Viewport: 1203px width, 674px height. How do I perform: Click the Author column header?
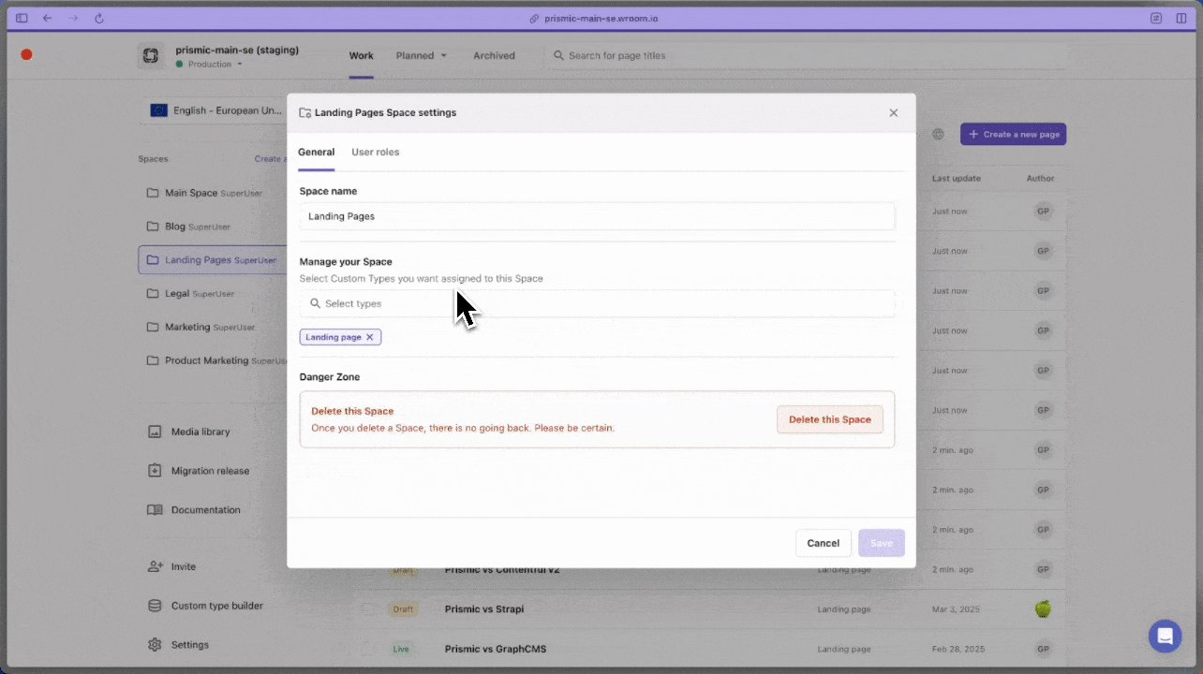tap(1040, 178)
